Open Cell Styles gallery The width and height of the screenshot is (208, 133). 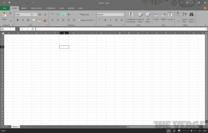[148, 17]
